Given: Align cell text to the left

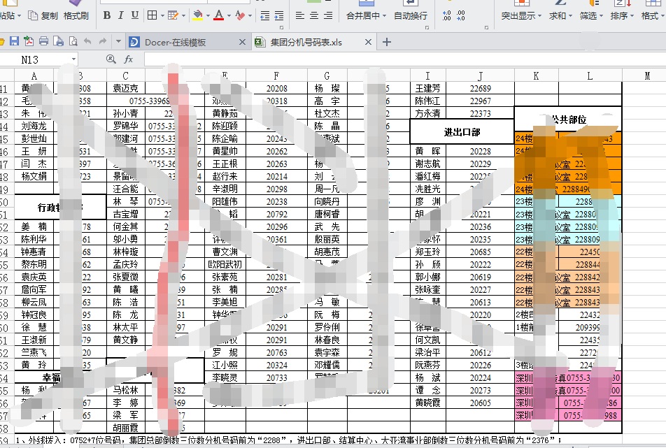Looking at the screenshot, I should click(x=300, y=15).
